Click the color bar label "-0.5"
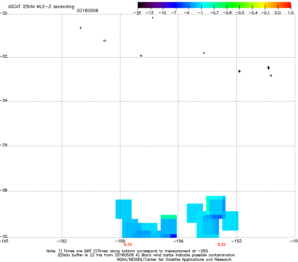Viewport: 298px width, 262px height. [240, 13]
